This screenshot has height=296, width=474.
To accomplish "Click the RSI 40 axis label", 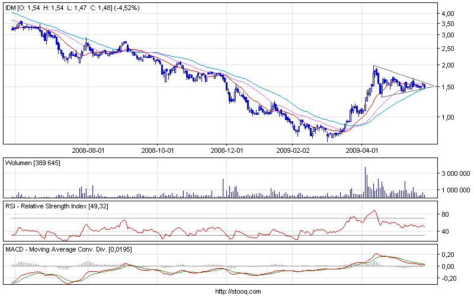I will (446, 231).
